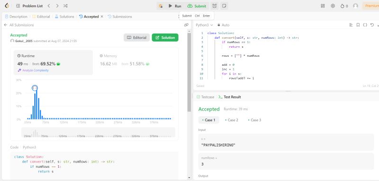Open the timer alarm clock icon
379x181 pixels.
[x=215, y=6]
